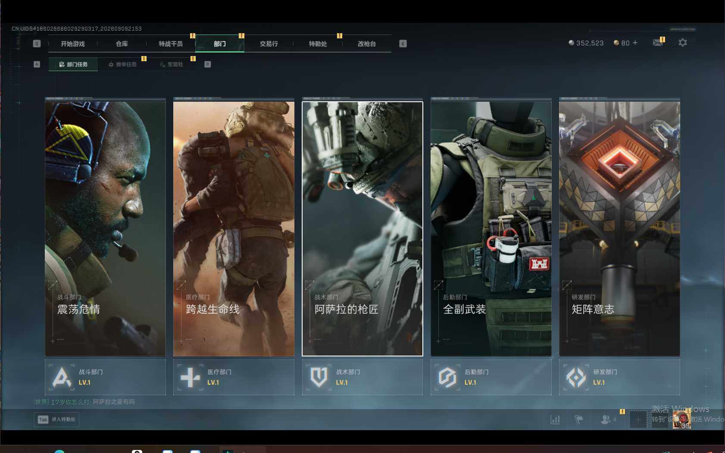Open the 跨越生命线 mission card
Screen dimensions: 725x453
(234, 229)
